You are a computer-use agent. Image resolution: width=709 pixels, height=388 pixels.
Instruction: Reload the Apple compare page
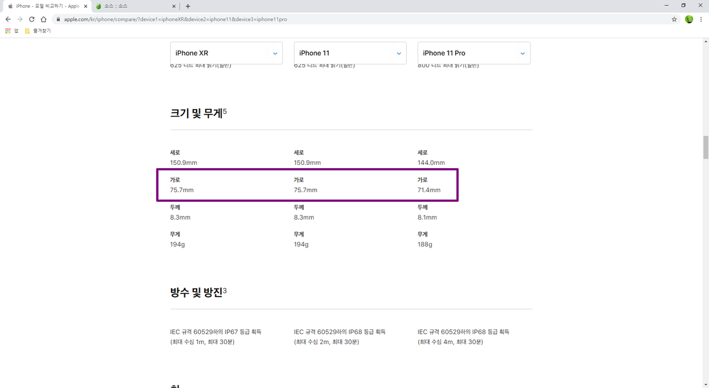click(32, 19)
